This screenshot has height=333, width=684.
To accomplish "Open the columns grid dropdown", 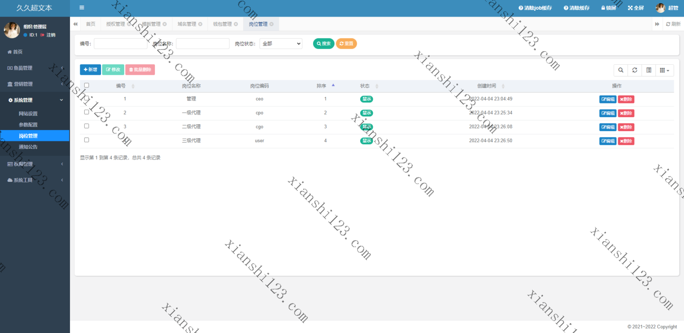I will pyautogui.click(x=664, y=70).
